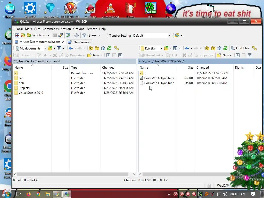
Task: Open the Mark menu
Action: 28,29
